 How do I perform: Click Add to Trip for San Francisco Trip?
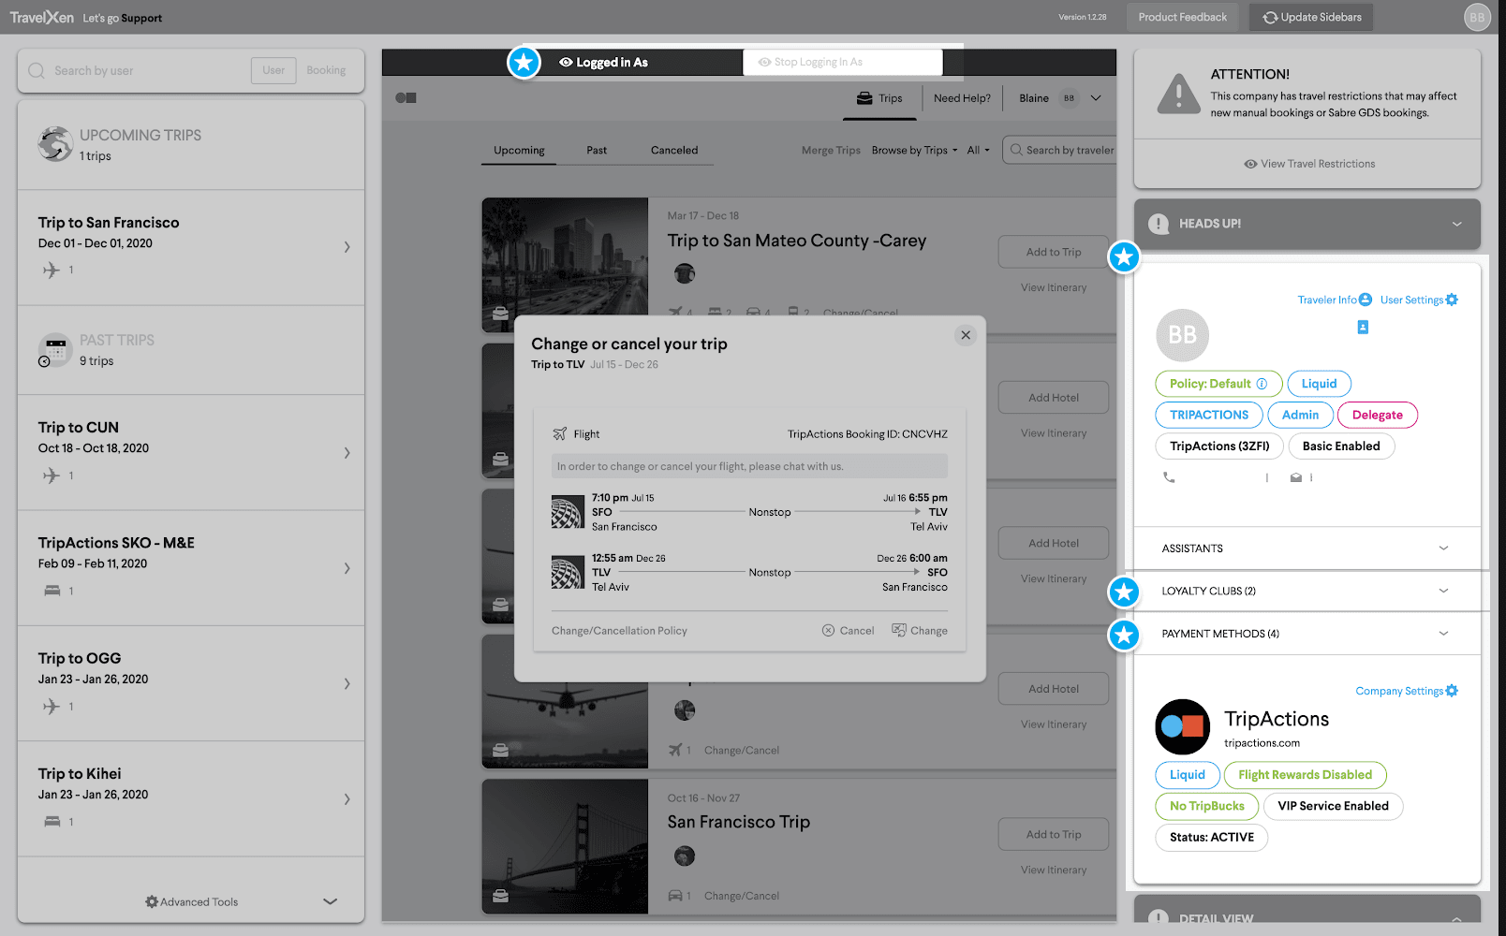click(x=1054, y=834)
